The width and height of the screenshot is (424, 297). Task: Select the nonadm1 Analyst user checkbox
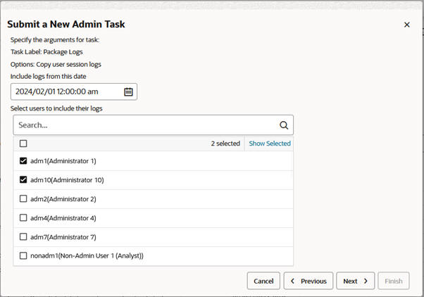coord(23,256)
